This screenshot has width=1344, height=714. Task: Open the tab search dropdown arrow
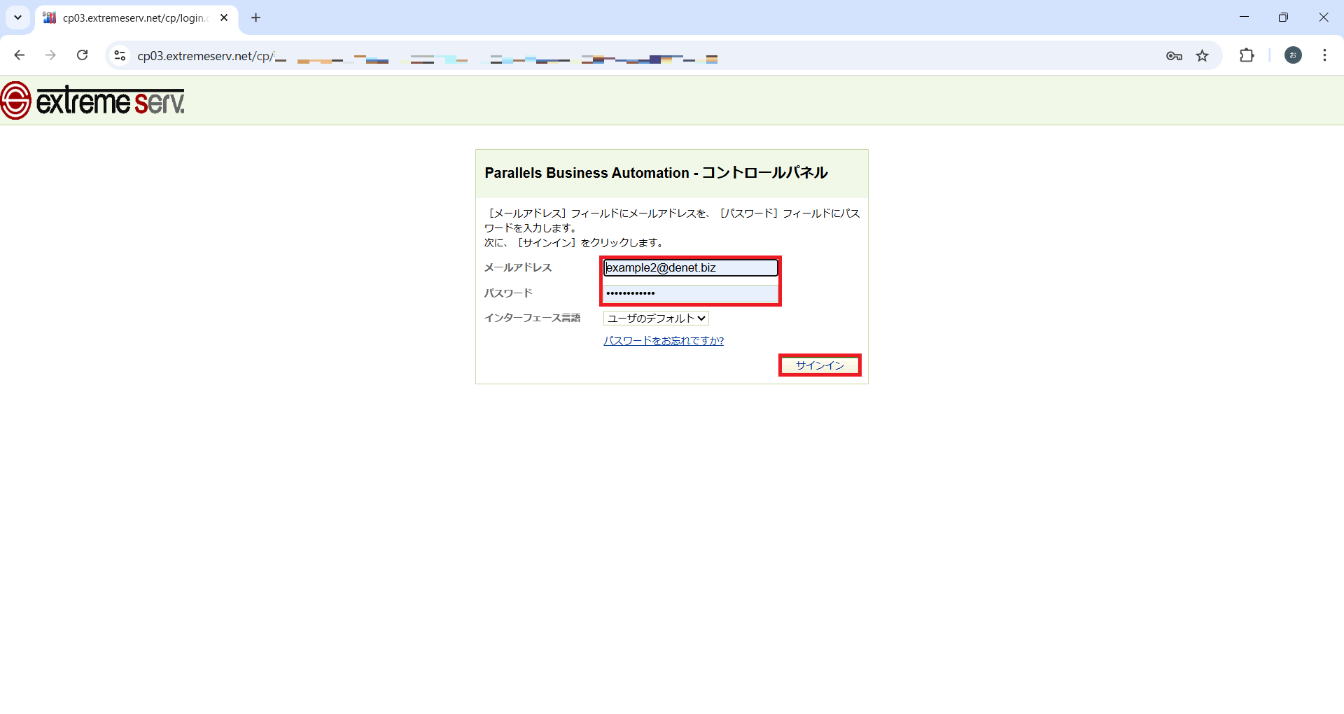[18, 17]
